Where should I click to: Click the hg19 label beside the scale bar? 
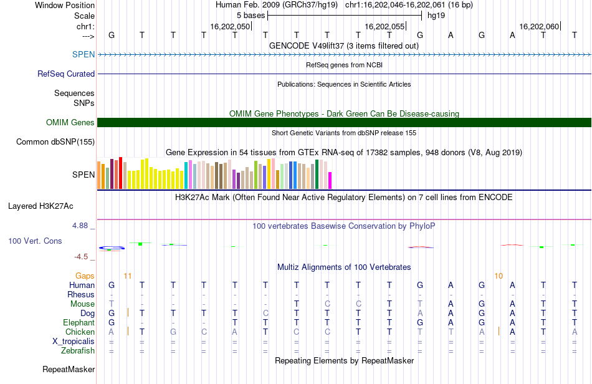[x=436, y=16]
